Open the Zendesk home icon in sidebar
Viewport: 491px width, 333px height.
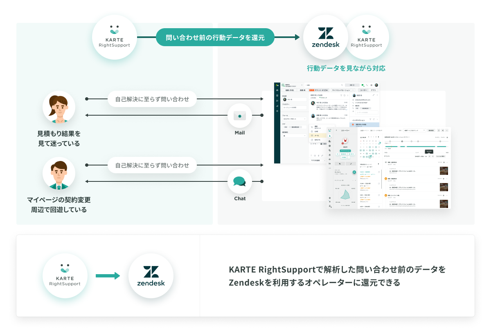tap(277, 90)
